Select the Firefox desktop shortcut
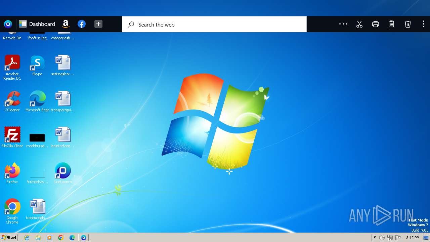The height and width of the screenshot is (242, 430). click(x=12, y=173)
